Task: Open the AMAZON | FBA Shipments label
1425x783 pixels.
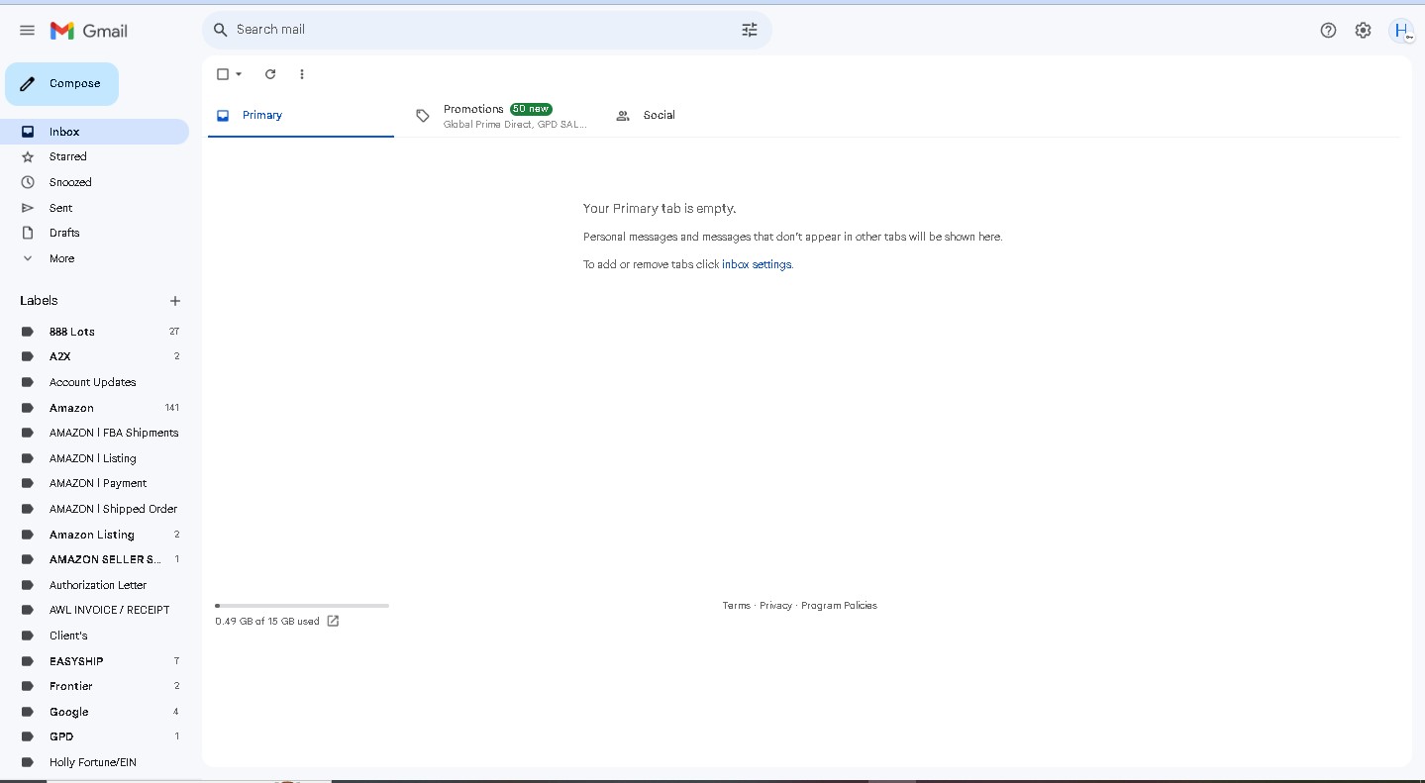Action: point(94,433)
